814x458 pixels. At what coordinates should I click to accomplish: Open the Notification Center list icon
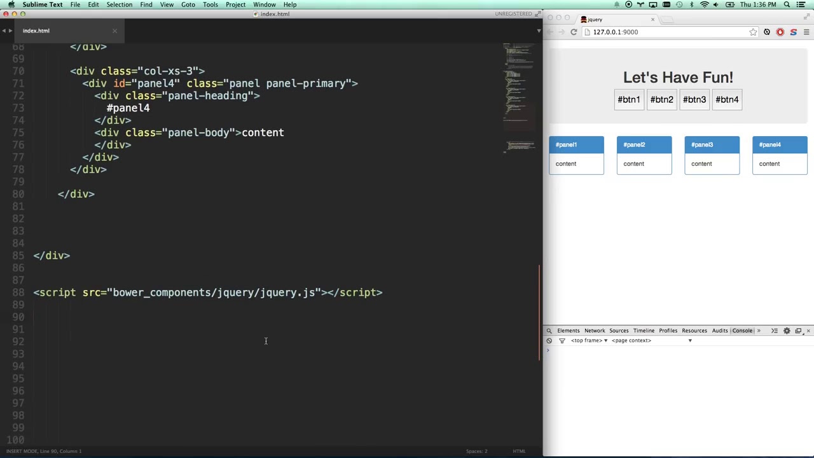(x=803, y=4)
